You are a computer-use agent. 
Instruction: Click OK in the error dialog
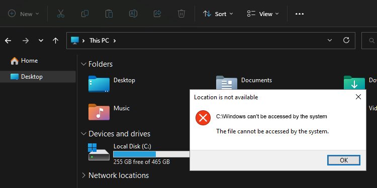[x=344, y=160]
